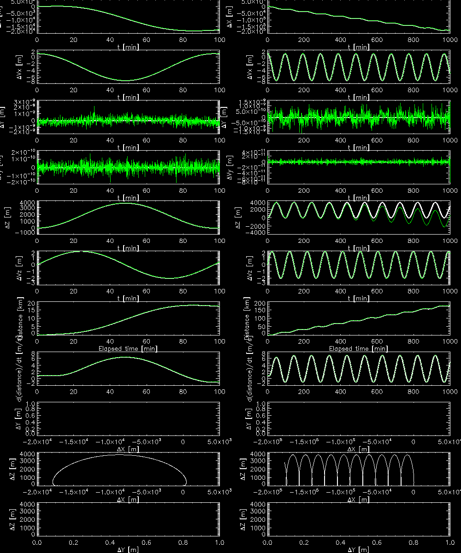The width and height of the screenshot is (461, 553).
Task: Click the ΔVx oscillating curve in the 0–1000 min plot
Action: (x=358, y=67)
